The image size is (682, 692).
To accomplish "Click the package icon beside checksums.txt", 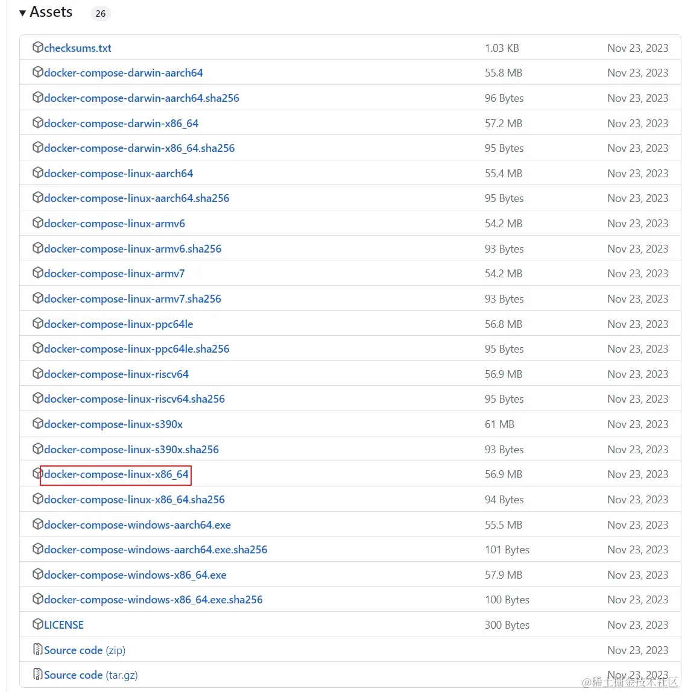I will click(38, 47).
